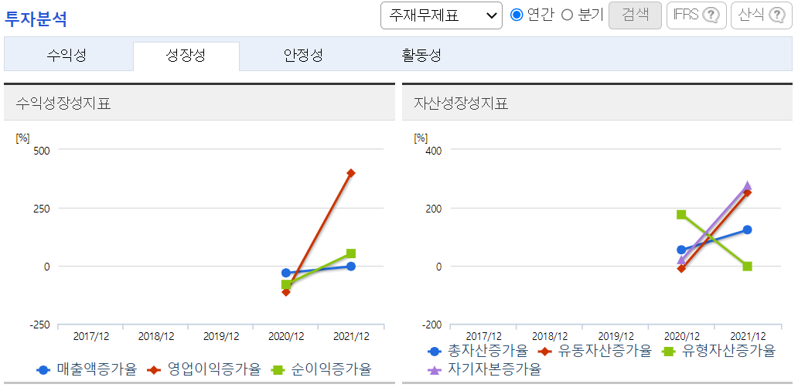Open the 주재무제표 dropdown

[x=442, y=15]
